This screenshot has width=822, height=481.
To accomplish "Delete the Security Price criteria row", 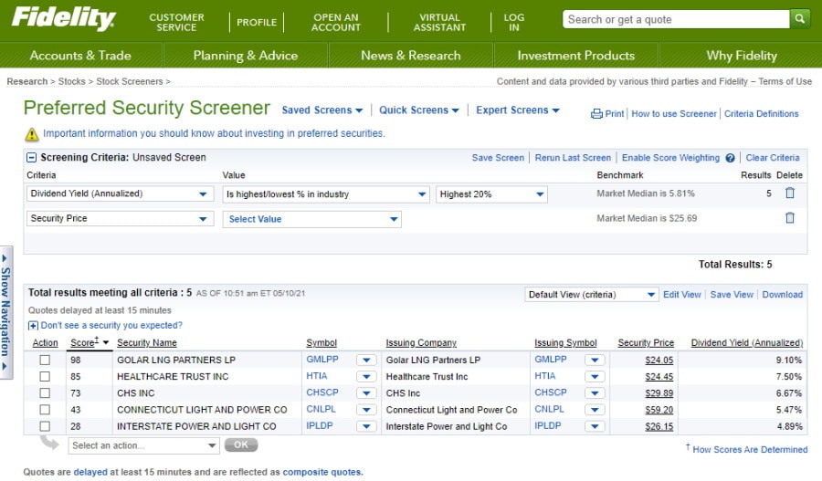I will [789, 217].
